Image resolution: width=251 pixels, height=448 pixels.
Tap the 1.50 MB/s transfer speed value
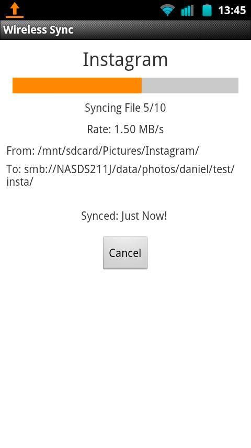(x=139, y=130)
